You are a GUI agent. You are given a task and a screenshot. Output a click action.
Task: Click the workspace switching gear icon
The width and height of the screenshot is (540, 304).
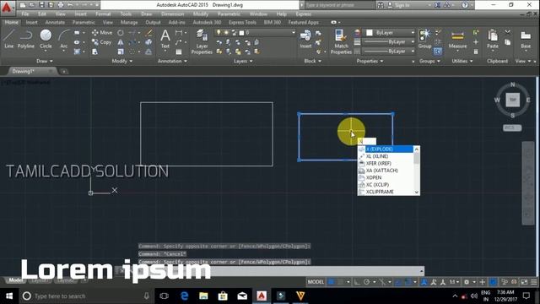[x=467, y=282]
